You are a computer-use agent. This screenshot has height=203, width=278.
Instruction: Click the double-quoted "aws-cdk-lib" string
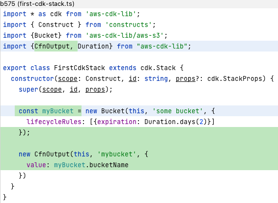(x=162, y=46)
